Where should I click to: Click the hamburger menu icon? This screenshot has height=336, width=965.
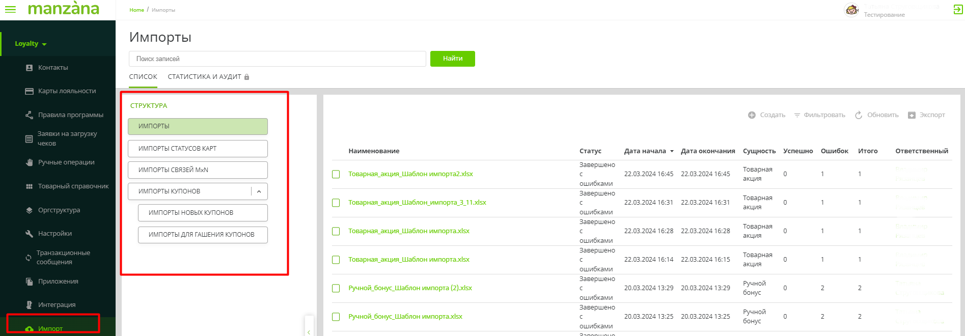point(10,10)
